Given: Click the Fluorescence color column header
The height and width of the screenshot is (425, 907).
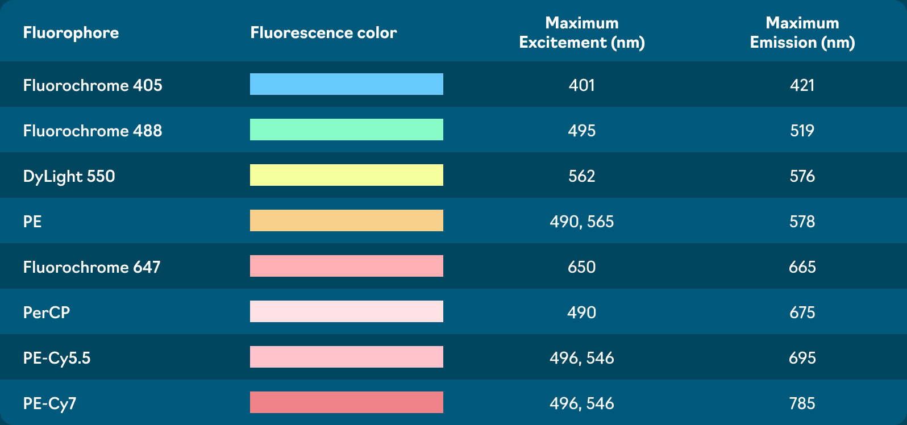Looking at the screenshot, I should [323, 32].
